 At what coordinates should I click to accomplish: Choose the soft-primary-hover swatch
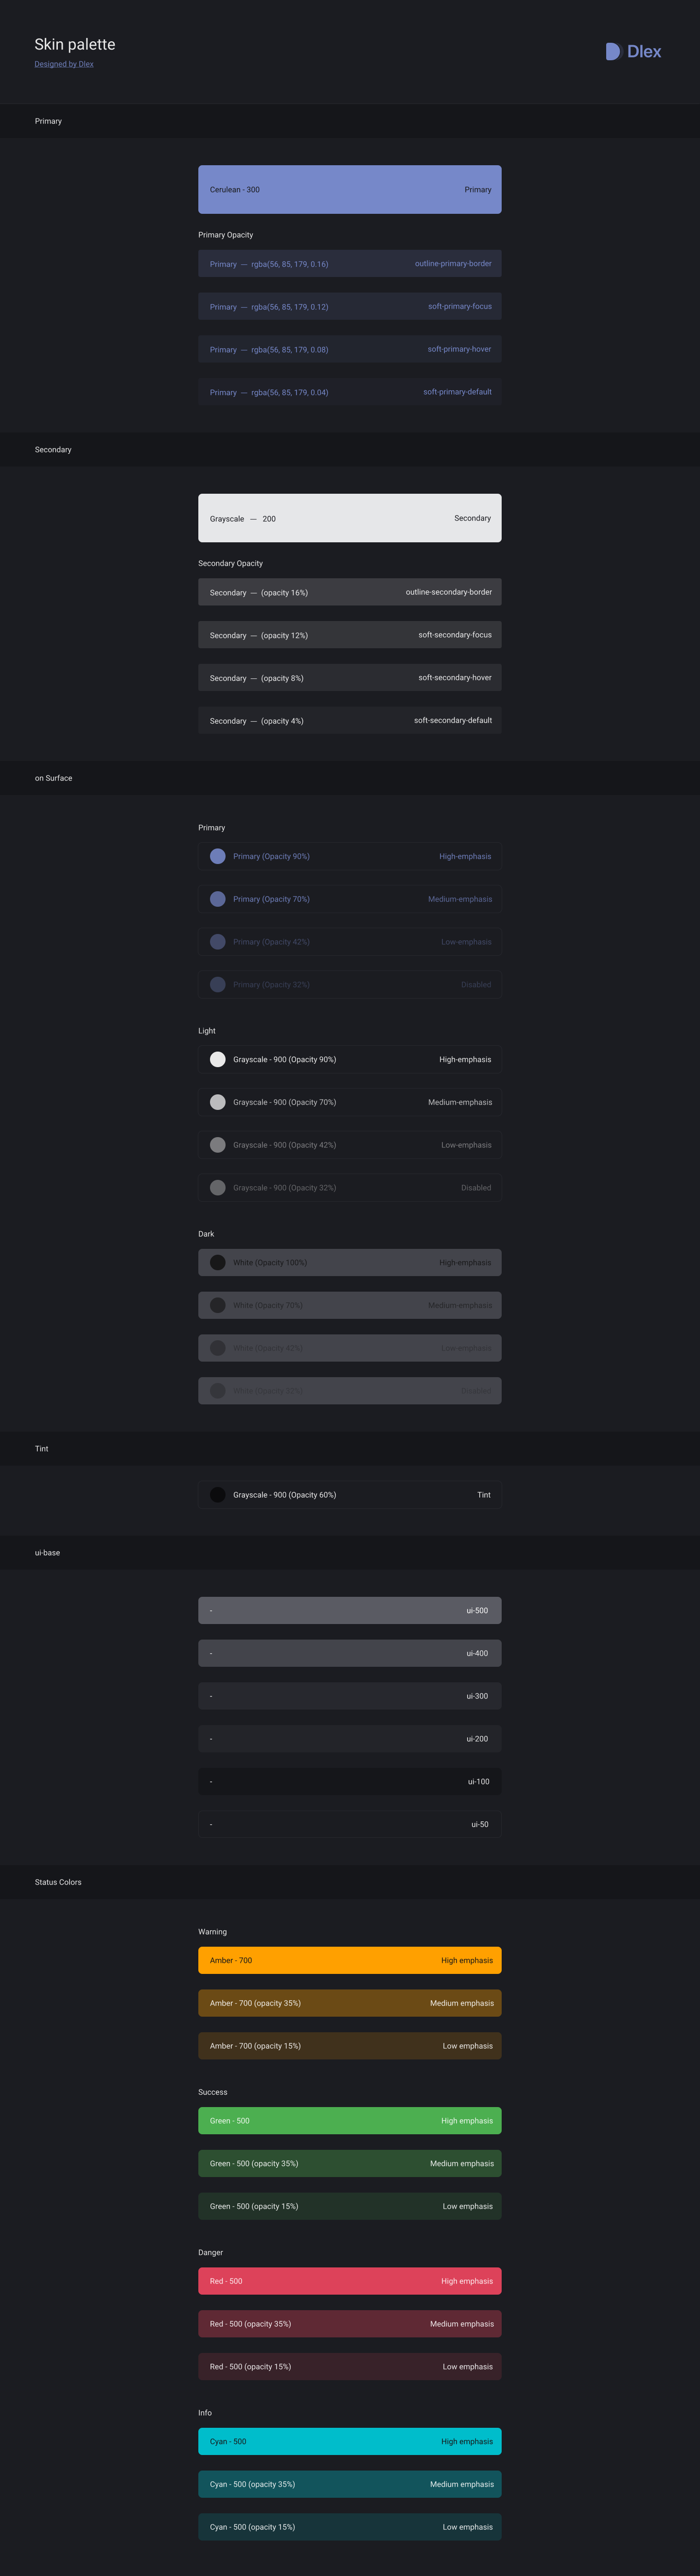350,350
